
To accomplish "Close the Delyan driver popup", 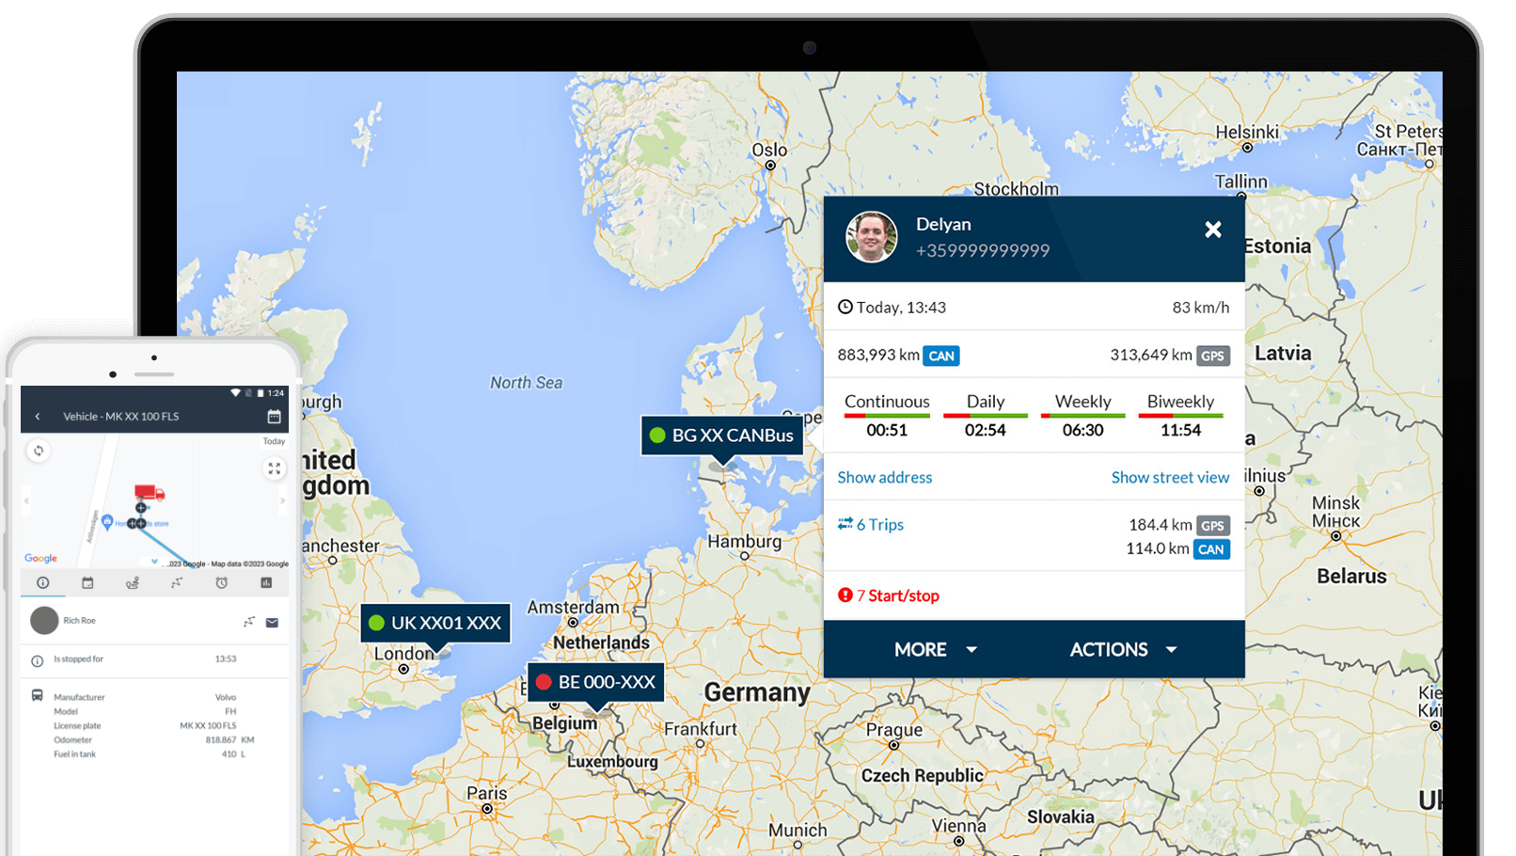I will (1213, 229).
